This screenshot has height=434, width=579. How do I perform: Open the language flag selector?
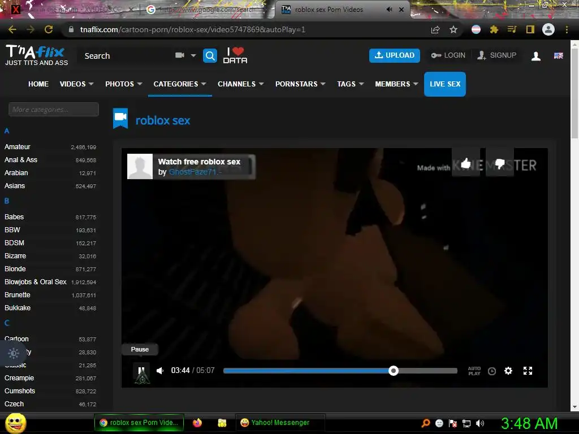point(558,56)
